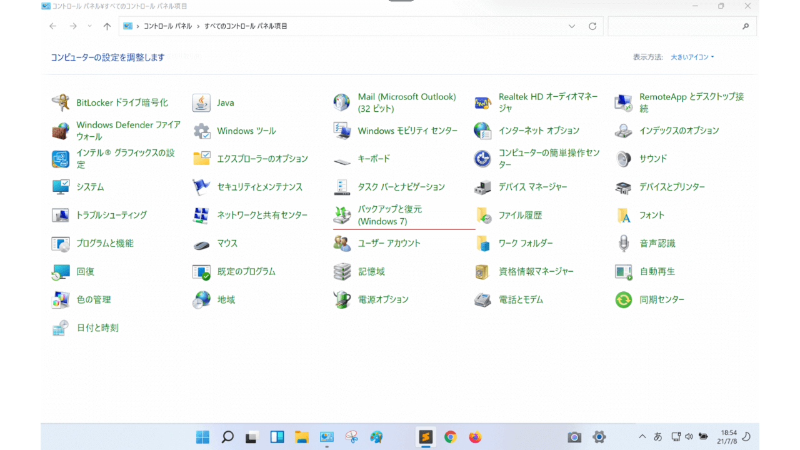Open the ユーザー アカウント icon

[342, 243]
